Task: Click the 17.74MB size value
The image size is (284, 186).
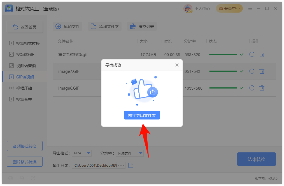Action: [x=148, y=55]
